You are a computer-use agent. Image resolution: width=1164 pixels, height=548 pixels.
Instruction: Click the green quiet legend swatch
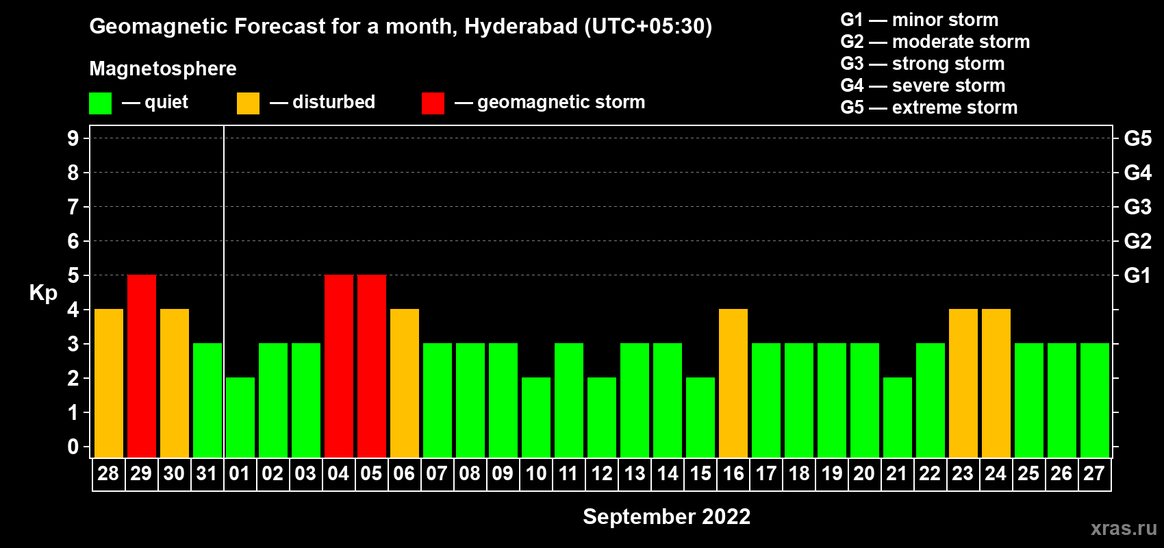[x=100, y=103]
